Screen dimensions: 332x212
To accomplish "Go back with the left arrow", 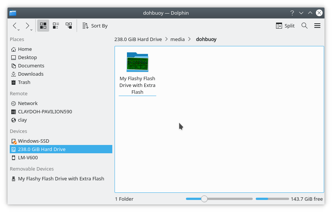I will pos(15,26).
